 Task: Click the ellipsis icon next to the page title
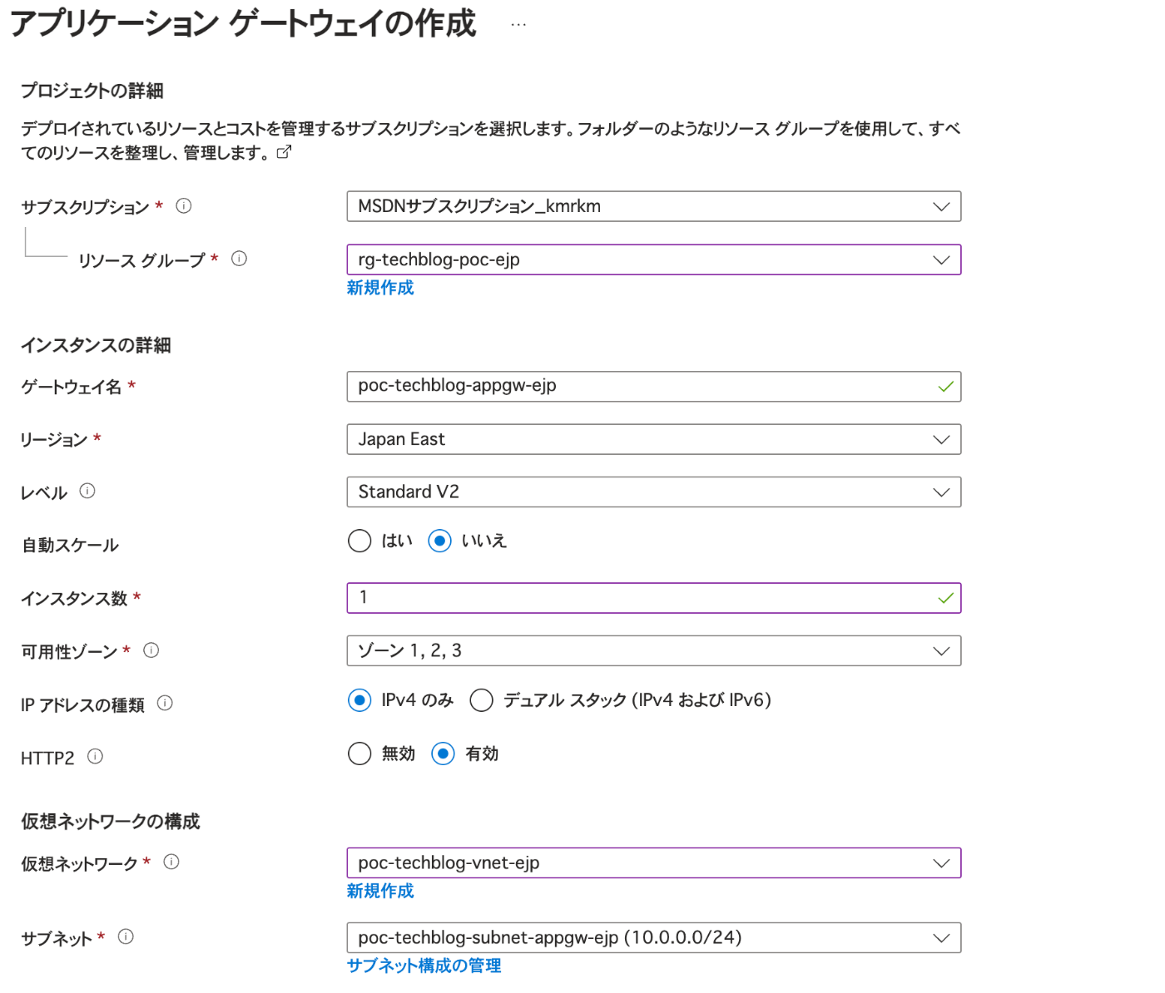pyautogui.click(x=518, y=23)
